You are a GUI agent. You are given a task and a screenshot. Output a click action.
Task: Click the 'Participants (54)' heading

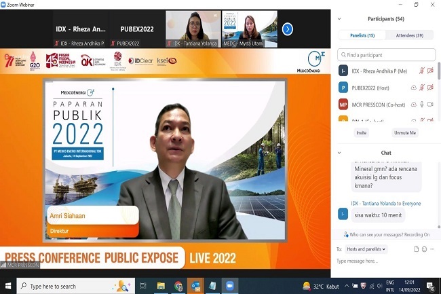[386, 19]
